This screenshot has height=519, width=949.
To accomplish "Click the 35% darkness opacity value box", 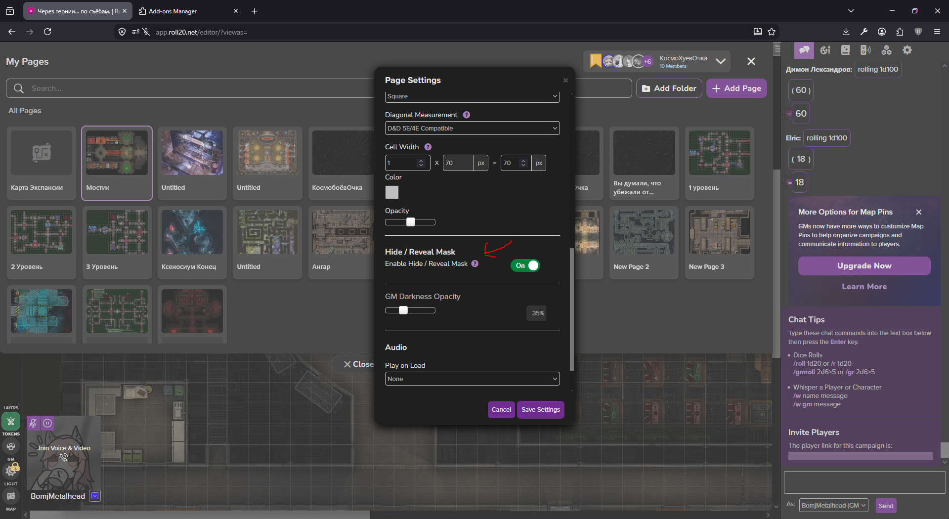I will click(x=537, y=313).
